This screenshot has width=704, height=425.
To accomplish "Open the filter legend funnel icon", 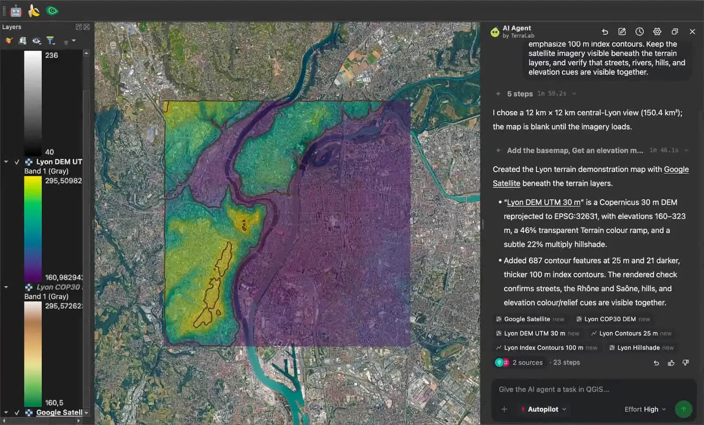I will 51,41.
